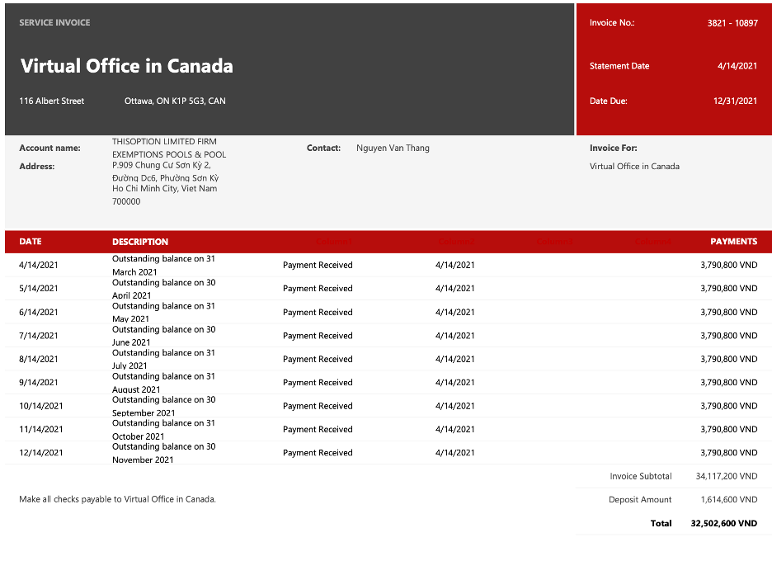
Task: Click the "Invoice For:" label
Action: [x=613, y=148]
